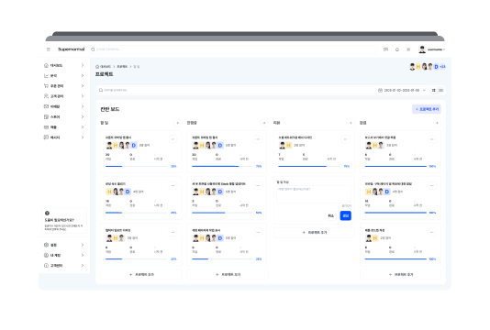
Task: Click the question mark icon in help card
Action: click(47, 213)
